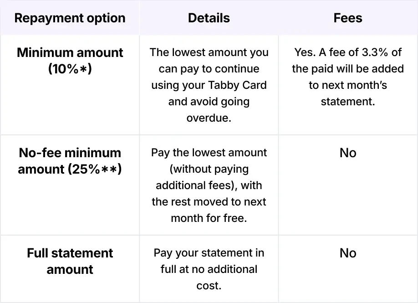
Task: Click the "Fees" column header
Action: point(348,18)
